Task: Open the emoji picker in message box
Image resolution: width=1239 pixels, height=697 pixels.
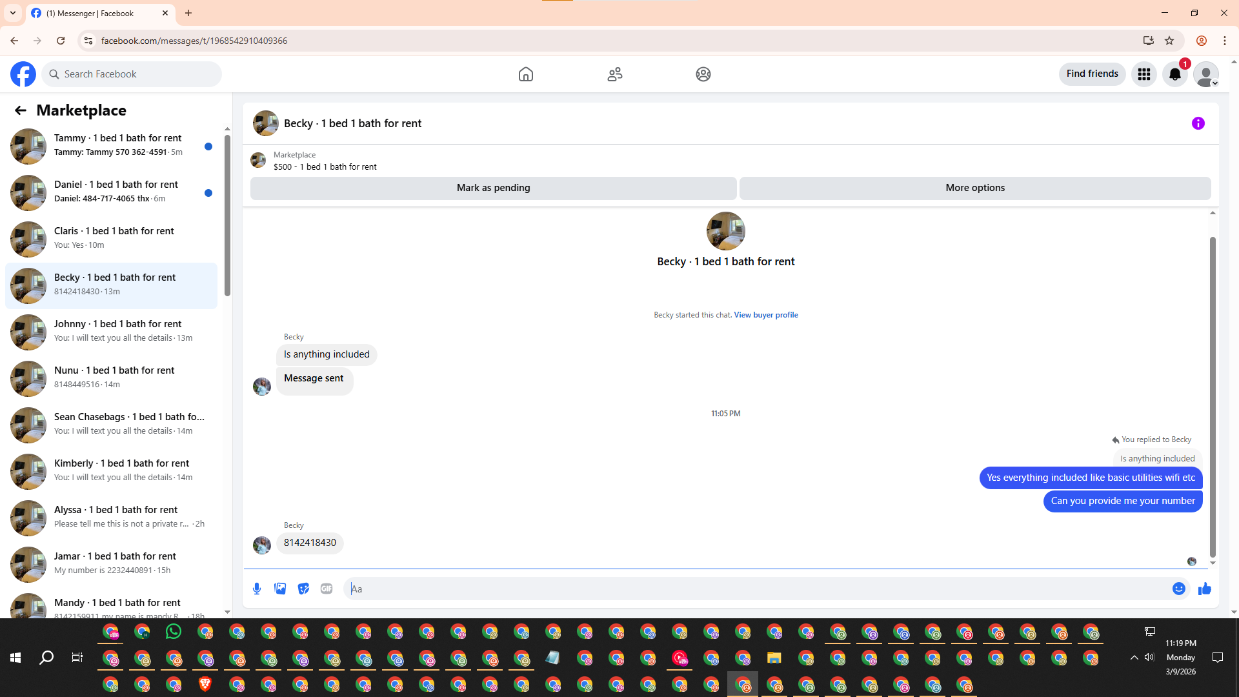Action: 1178,589
